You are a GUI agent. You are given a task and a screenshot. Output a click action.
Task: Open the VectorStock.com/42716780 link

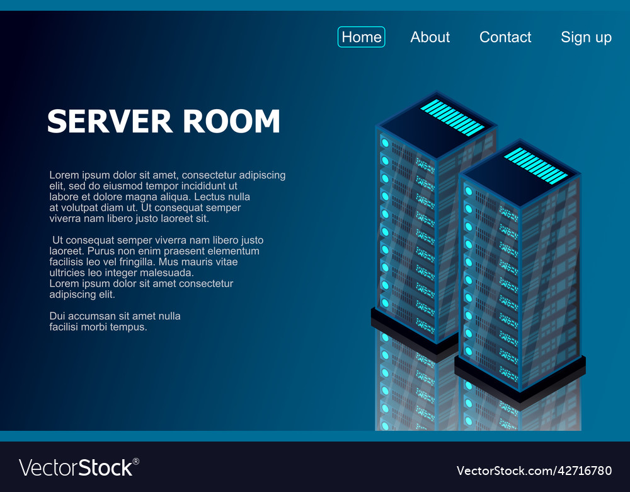(534, 471)
